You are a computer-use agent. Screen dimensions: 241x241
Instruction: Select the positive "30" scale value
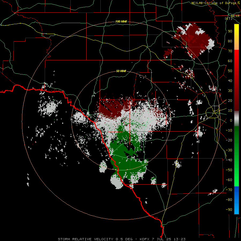[x=230, y=91]
